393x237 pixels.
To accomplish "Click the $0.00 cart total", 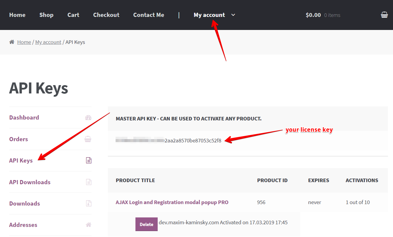I will [x=313, y=15].
